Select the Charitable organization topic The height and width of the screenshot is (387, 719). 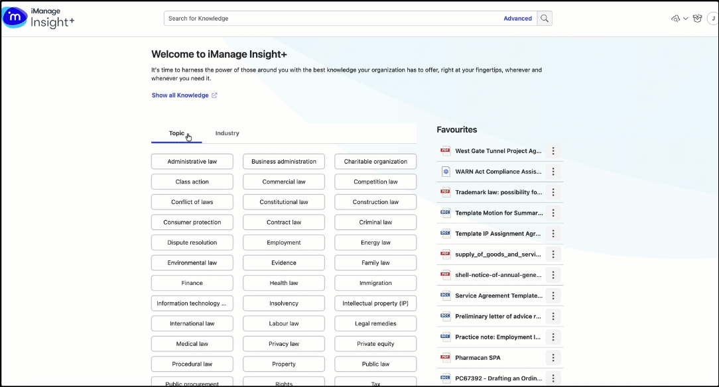pyautogui.click(x=375, y=161)
